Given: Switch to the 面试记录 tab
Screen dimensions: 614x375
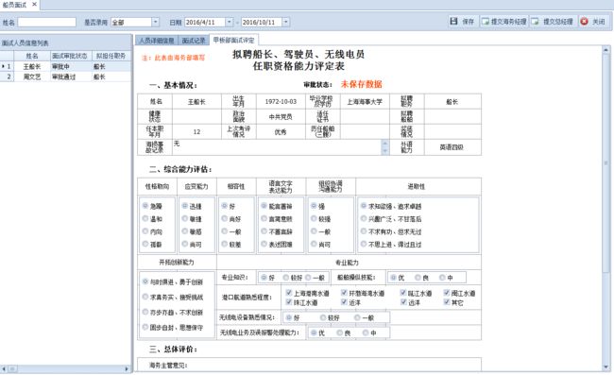Looking at the screenshot, I should click(x=194, y=41).
